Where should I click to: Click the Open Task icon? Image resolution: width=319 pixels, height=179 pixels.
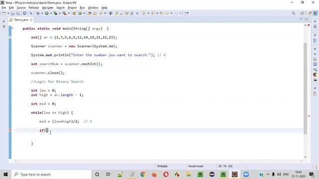95,13
